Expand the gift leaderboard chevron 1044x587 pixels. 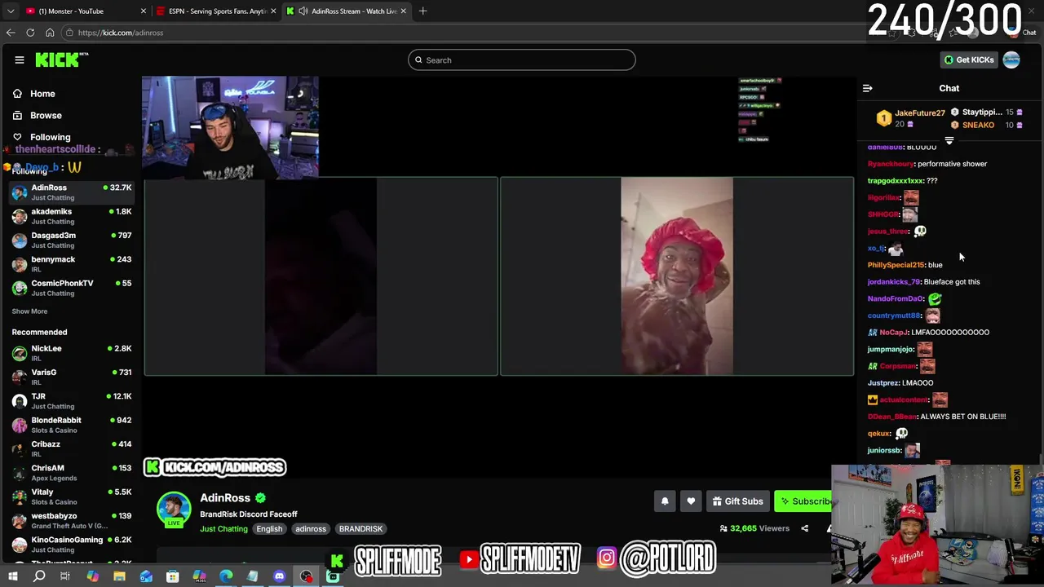pos(949,141)
